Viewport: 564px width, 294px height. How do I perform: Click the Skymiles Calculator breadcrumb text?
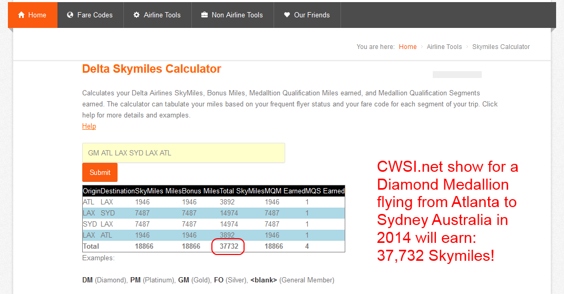pyautogui.click(x=501, y=47)
